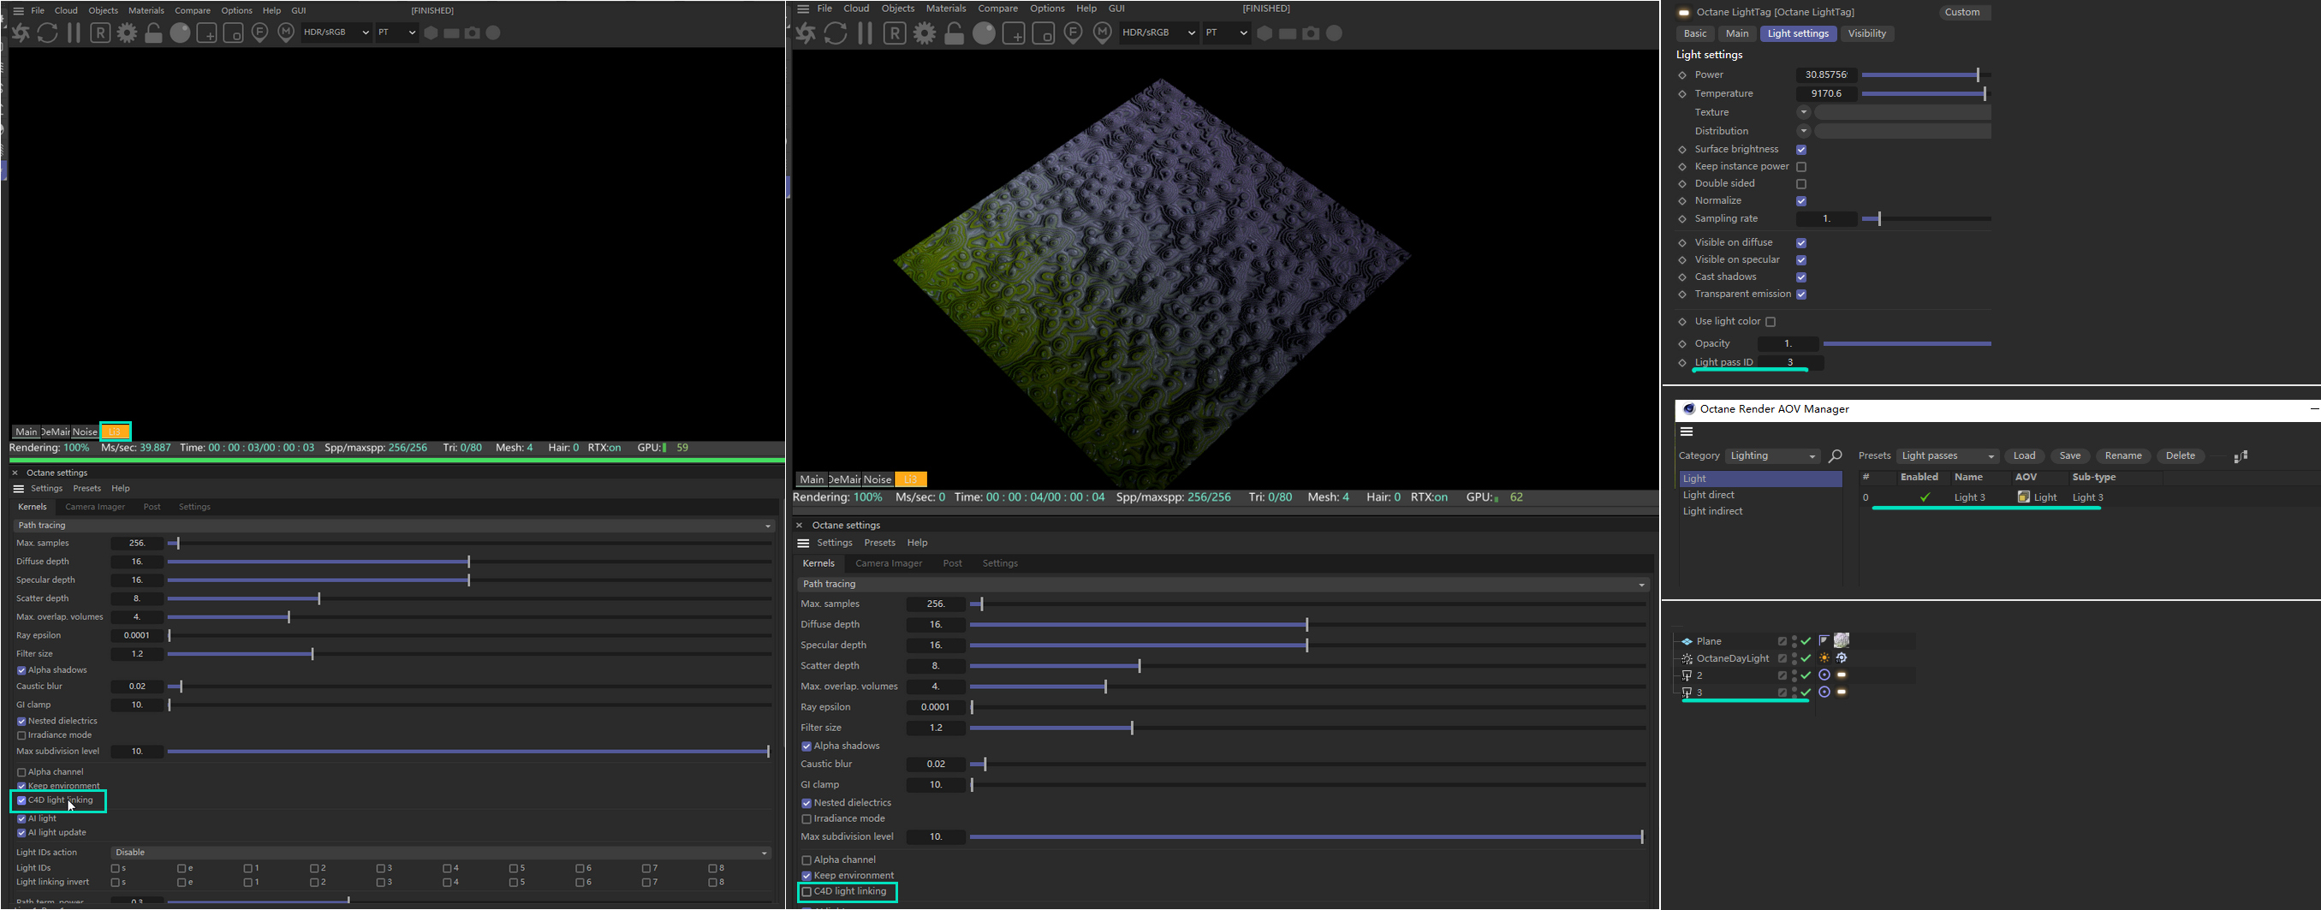Click the lock icon in right Live Viewer toolbar
This screenshot has width=2321, height=910.
click(x=954, y=33)
